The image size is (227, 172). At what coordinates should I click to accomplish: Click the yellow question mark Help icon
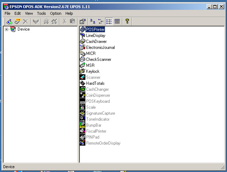[127, 21]
